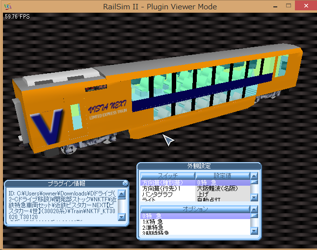317x250 pixels.
Task: Close the プラグイン情報 panel
Action: click(x=125, y=184)
